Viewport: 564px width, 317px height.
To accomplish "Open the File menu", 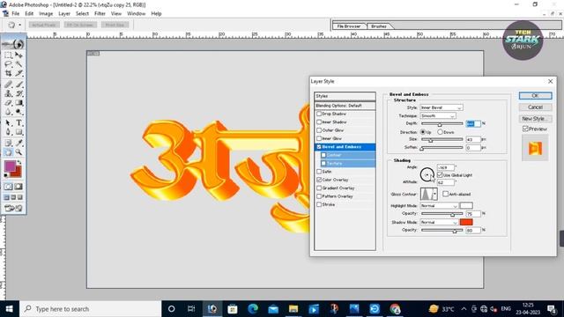I will tap(16, 14).
